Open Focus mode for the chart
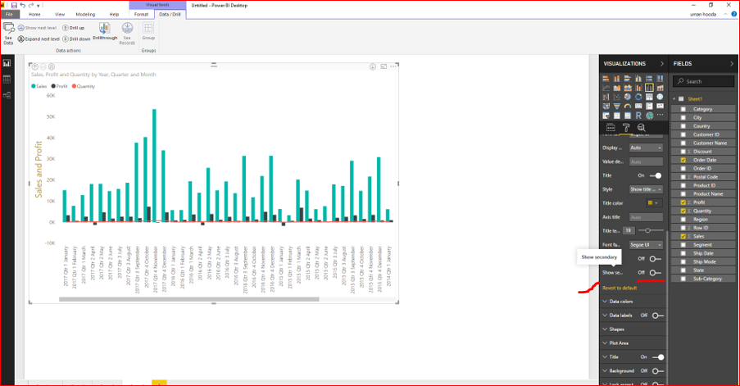740x386 pixels. coord(384,66)
